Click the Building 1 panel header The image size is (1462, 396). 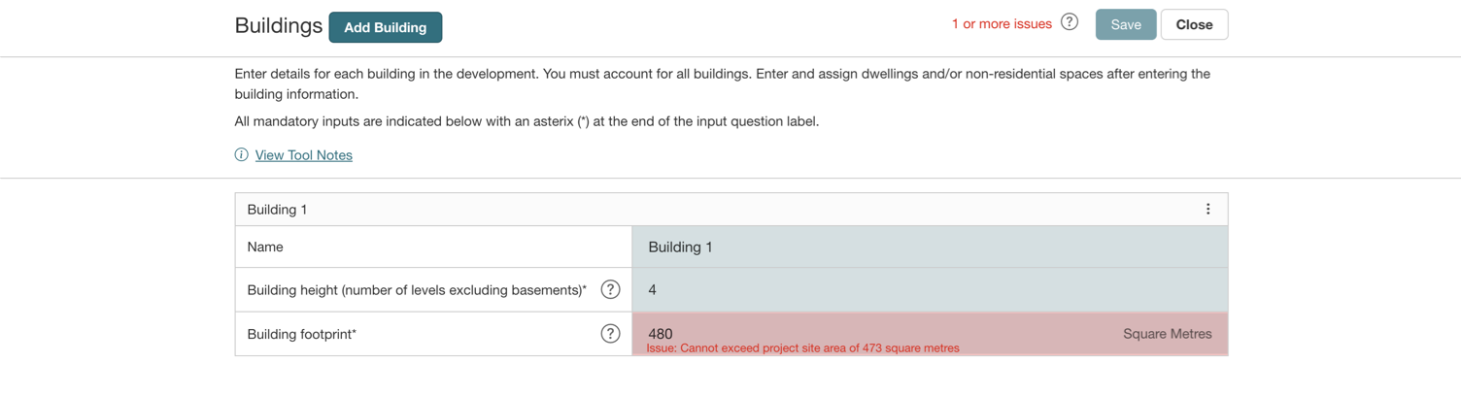pyautogui.click(x=680, y=210)
